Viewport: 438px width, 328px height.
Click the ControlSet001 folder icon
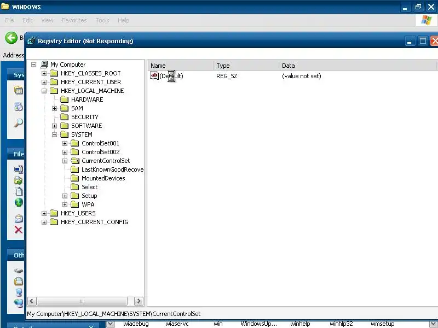click(x=75, y=143)
